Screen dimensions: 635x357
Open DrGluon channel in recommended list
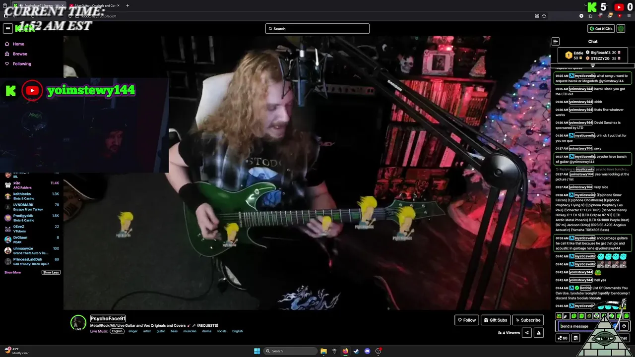click(31, 239)
